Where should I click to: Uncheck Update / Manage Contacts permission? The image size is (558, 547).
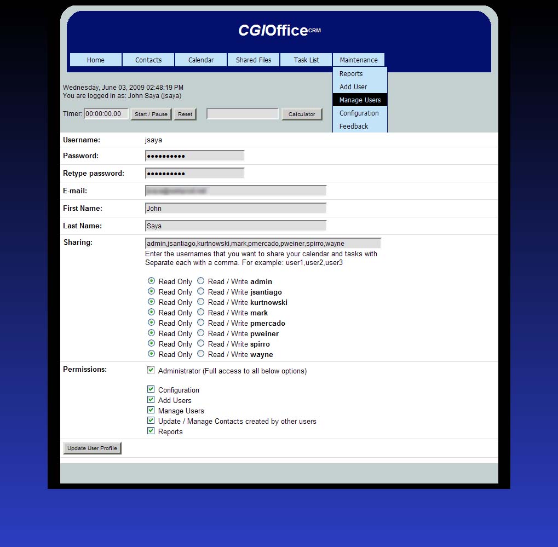(151, 421)
